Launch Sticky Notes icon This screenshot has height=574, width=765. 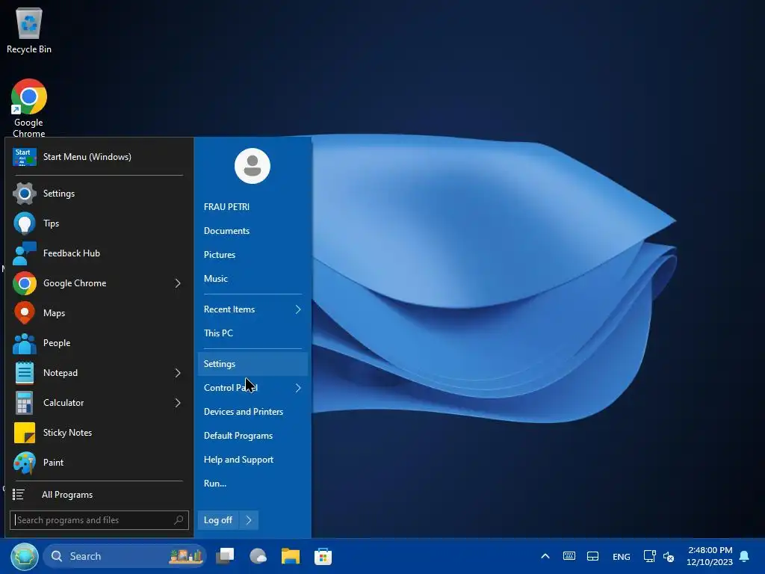tap(25, 433)
